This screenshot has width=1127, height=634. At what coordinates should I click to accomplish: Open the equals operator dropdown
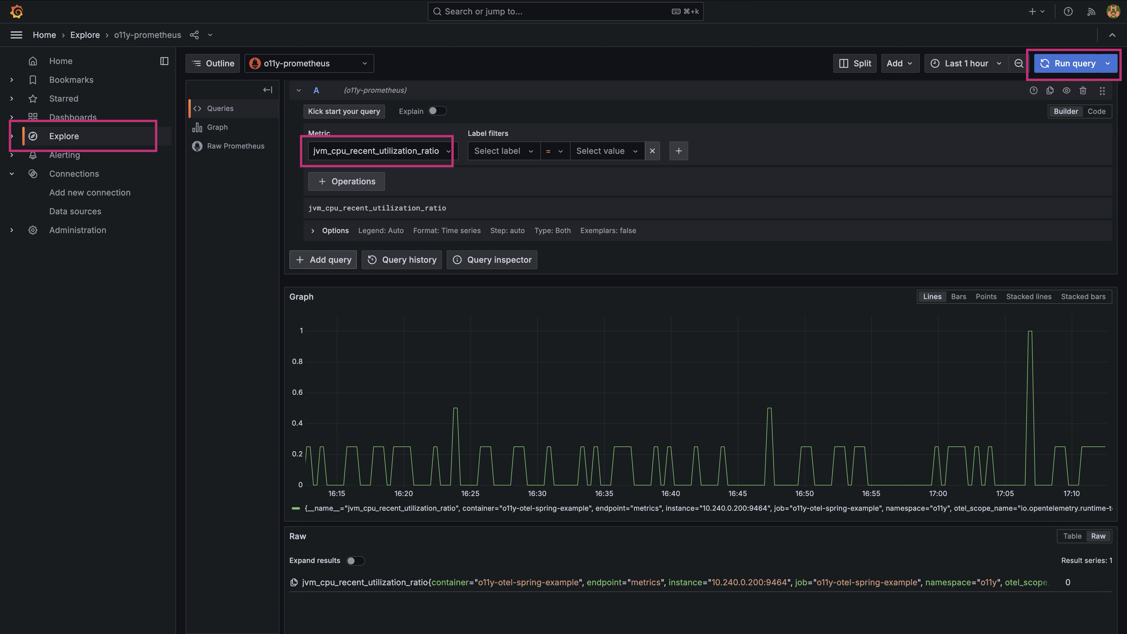(555, 151)
